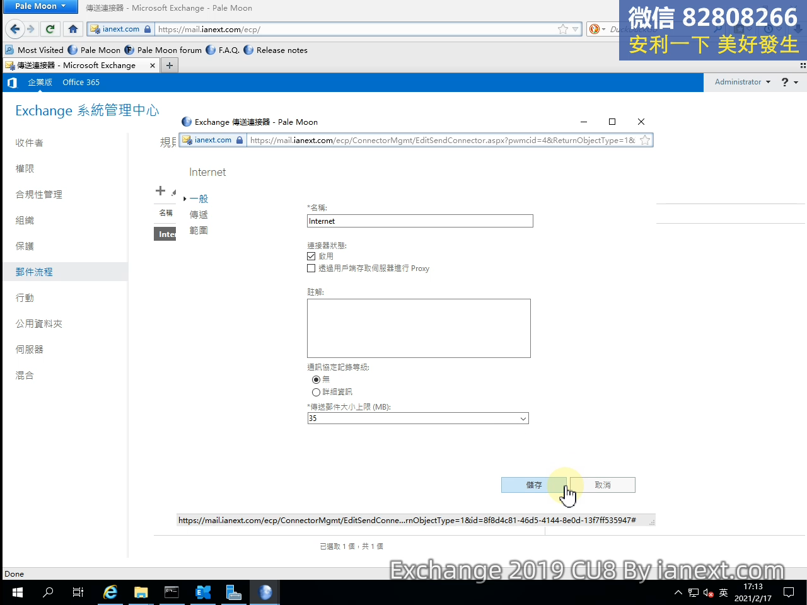
Task: Open the F.A.Q. bookmark
Action: [x=223, y=50]
